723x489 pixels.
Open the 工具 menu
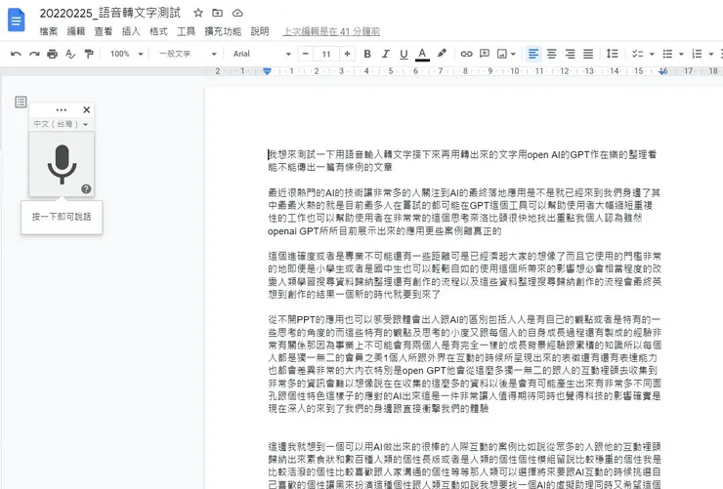pyautogui.click(x=186, y=31)
